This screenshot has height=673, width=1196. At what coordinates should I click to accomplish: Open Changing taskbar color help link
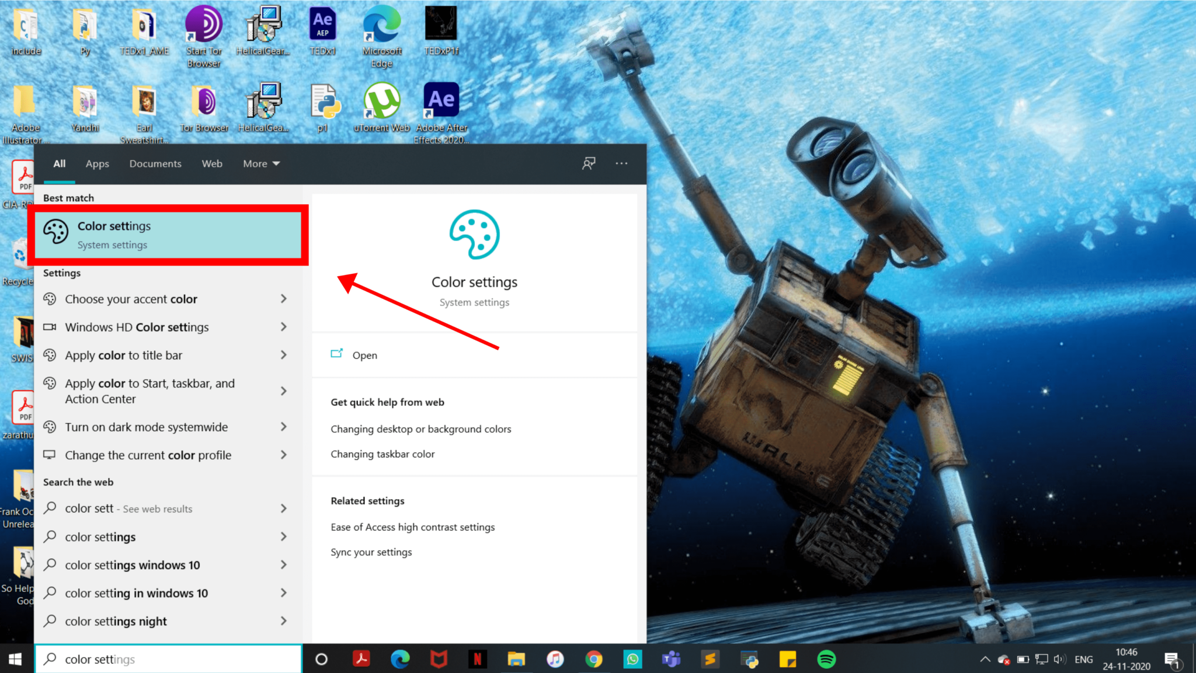(383, 454)
